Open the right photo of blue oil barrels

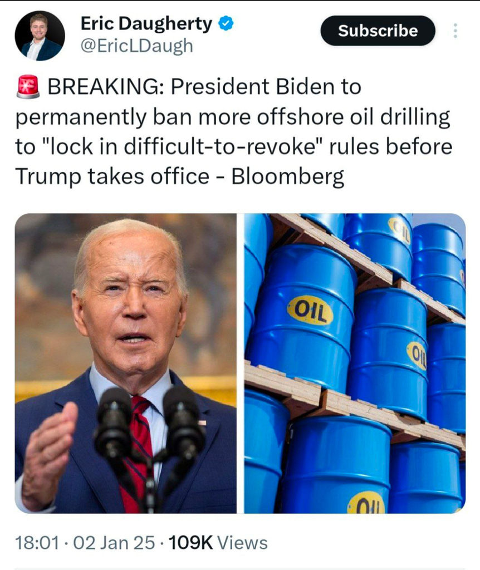click(355, 363)
